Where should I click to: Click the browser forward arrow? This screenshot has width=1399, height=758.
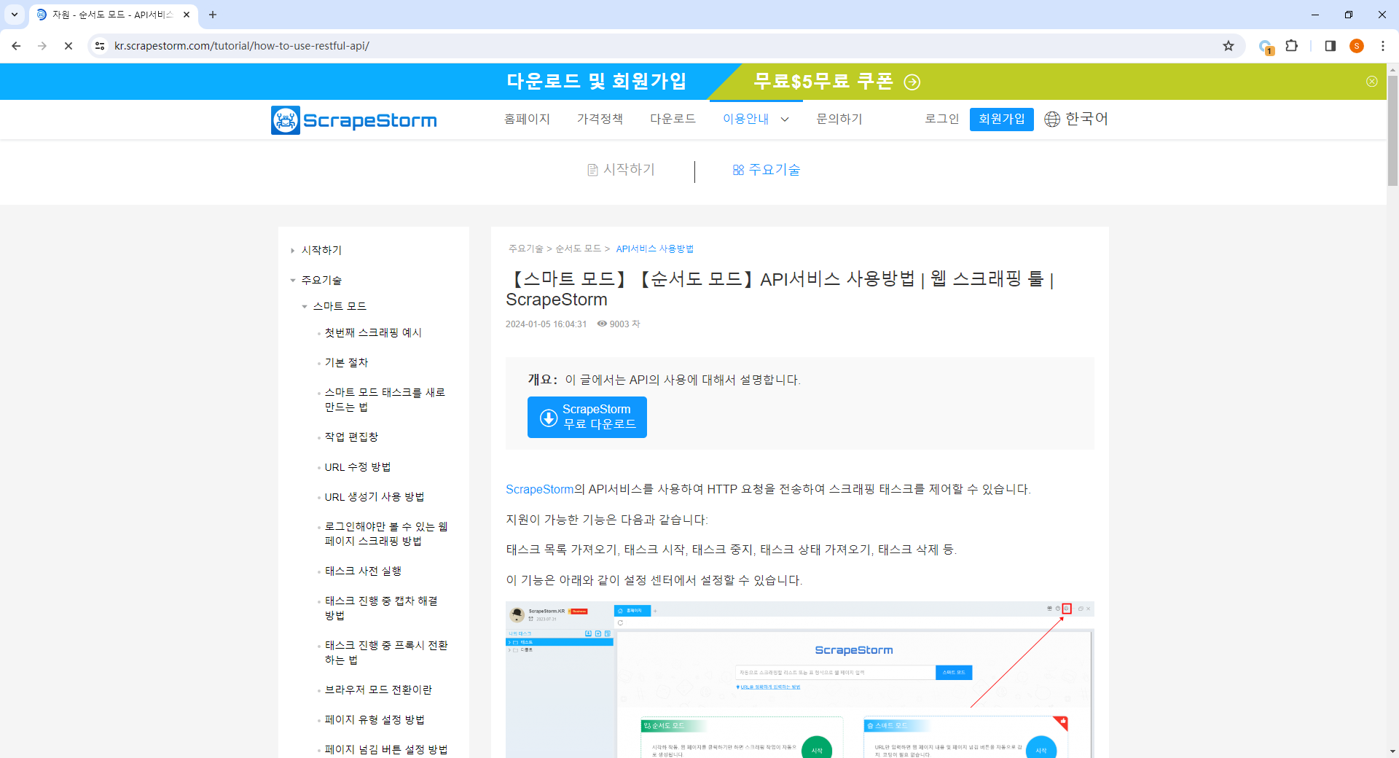tap(42, 46)
